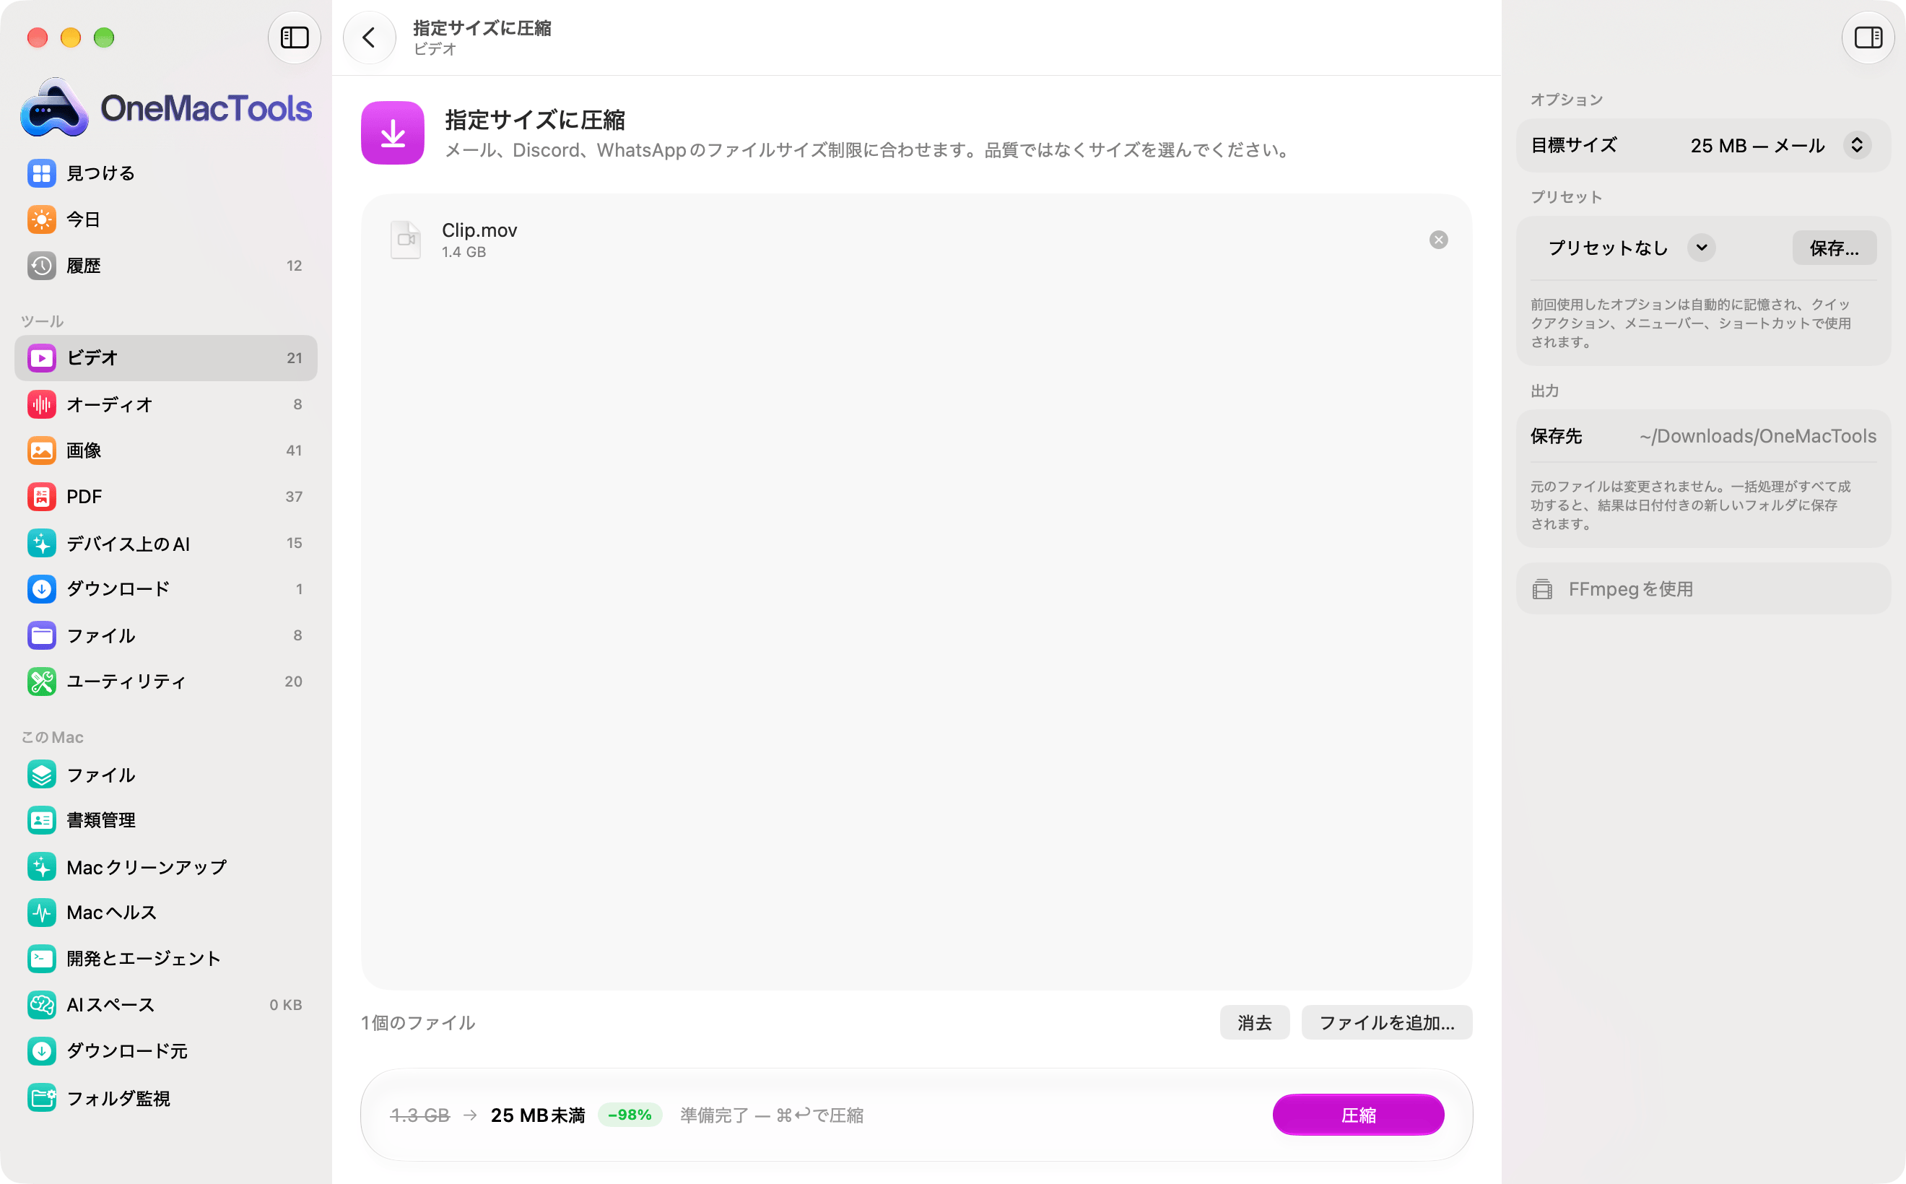Open 履歴 history item

point(165,266)
